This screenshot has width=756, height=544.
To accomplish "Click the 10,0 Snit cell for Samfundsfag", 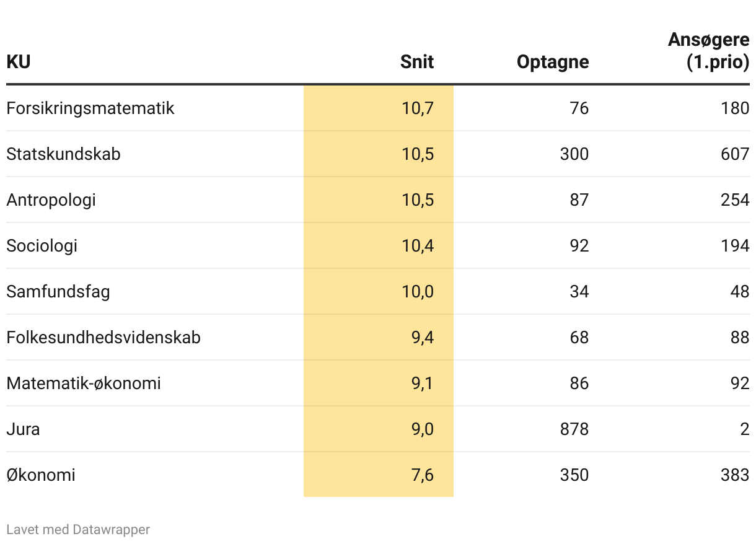I will tap(418, 292).
